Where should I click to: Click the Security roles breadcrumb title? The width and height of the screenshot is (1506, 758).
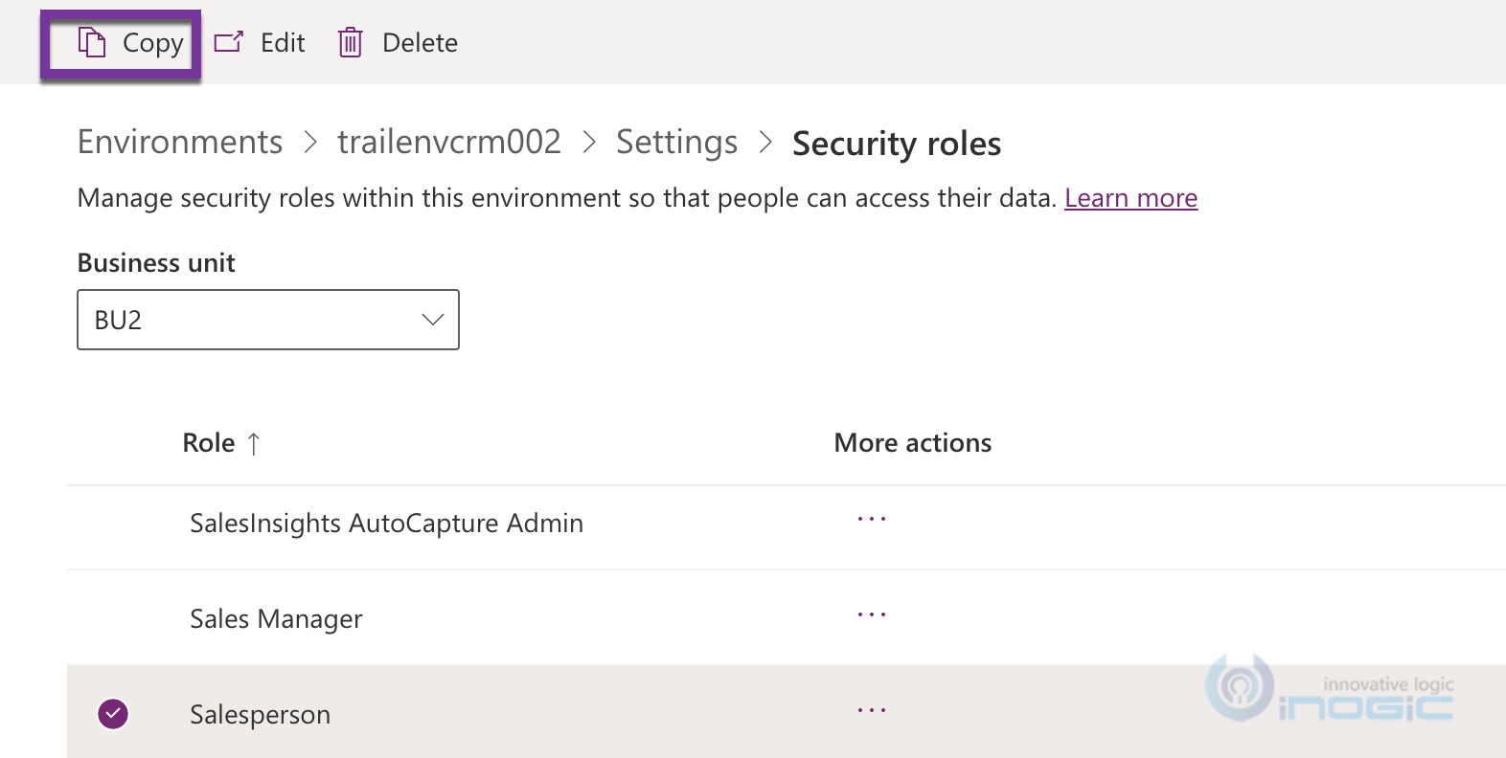tap(897, 144)
